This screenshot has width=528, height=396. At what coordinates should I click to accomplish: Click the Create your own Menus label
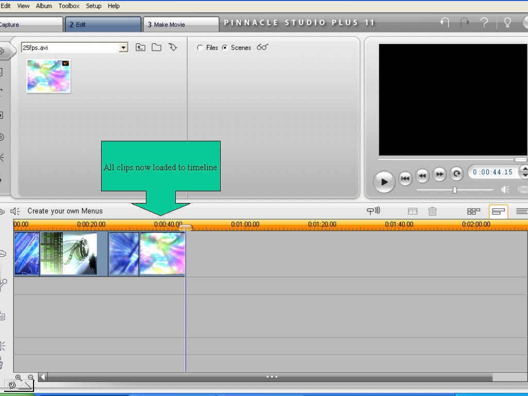click(x=65, y=211)
